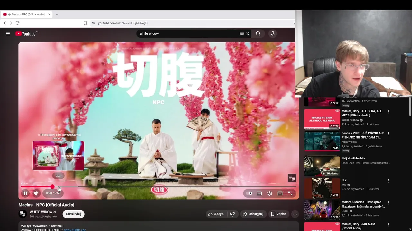412x231 pixels.
Task: Enter fullscreen mode
Action: (290, 193)
